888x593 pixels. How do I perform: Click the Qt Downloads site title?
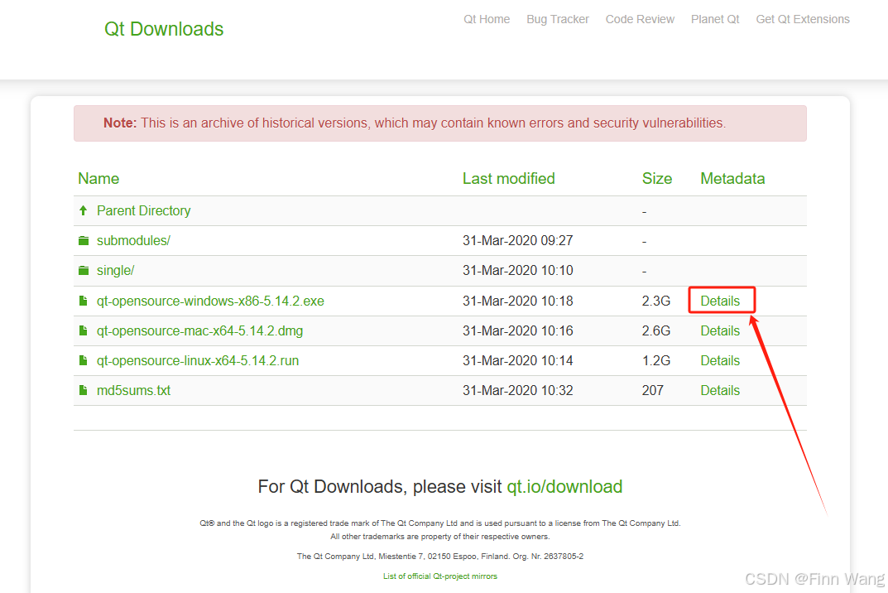164,29
